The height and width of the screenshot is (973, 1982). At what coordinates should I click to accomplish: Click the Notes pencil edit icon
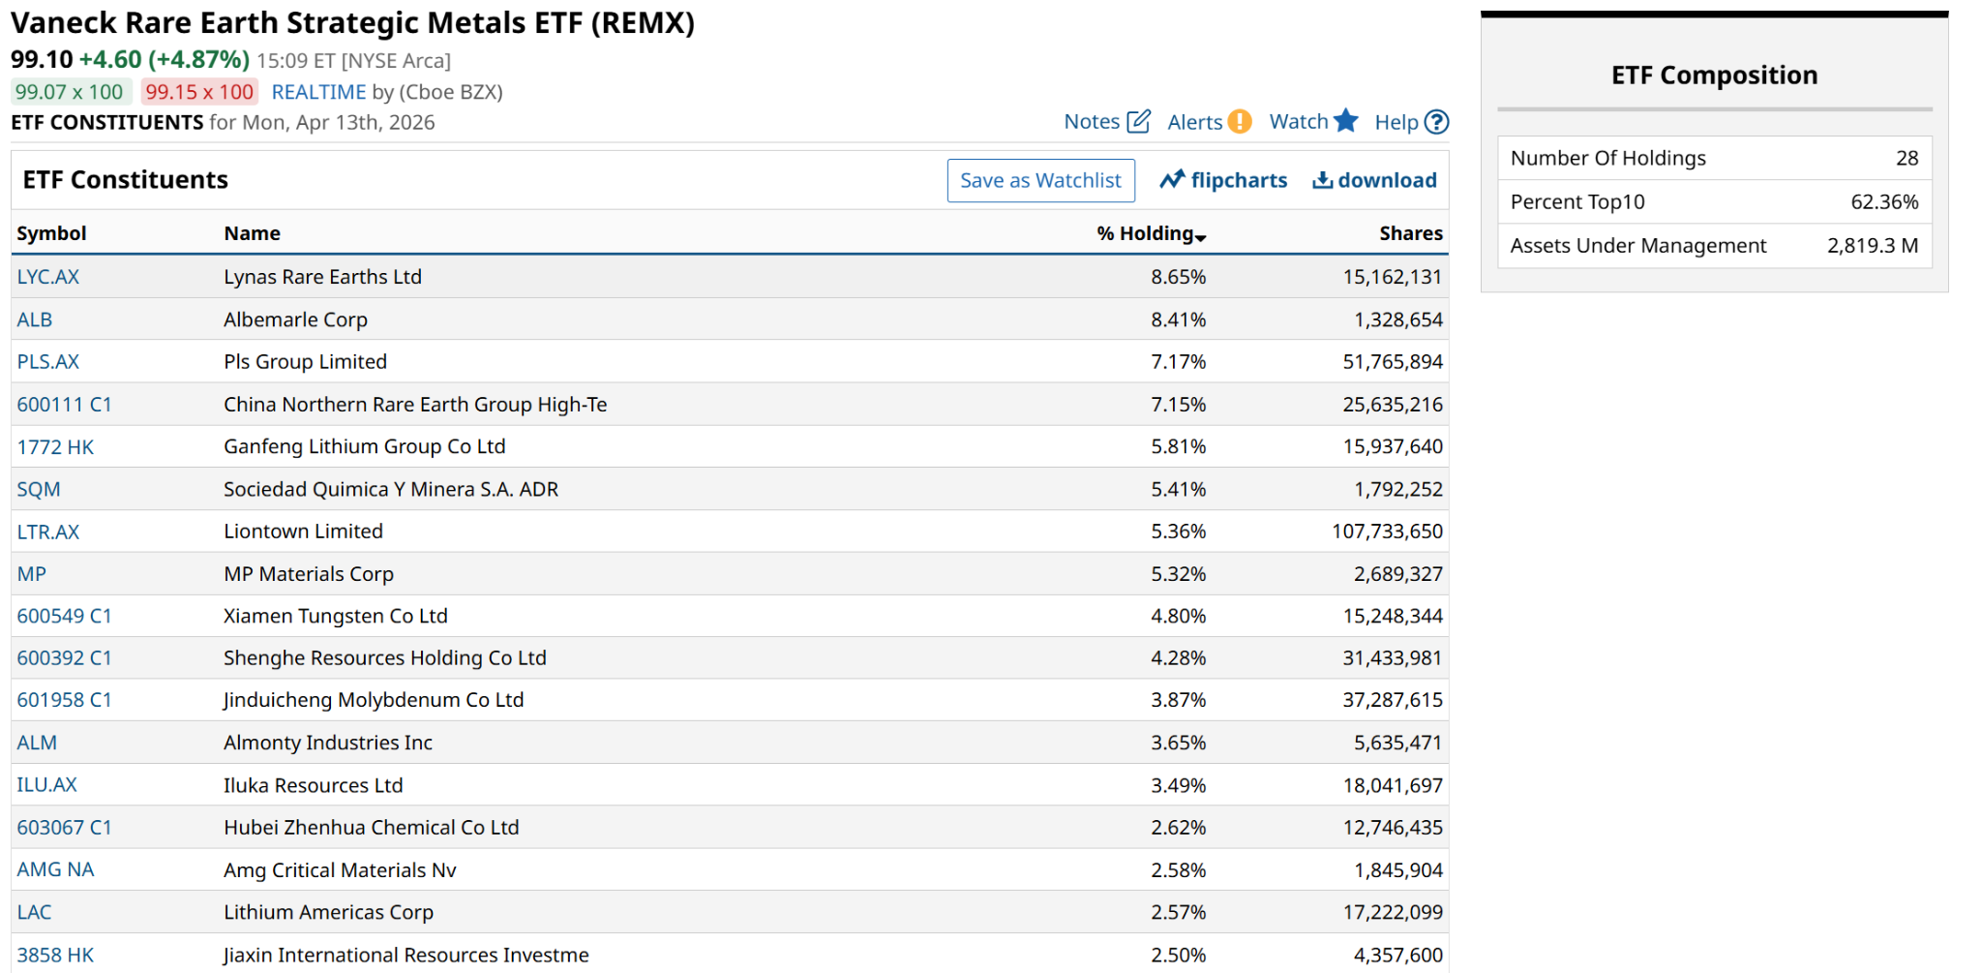click(1139, 121)
